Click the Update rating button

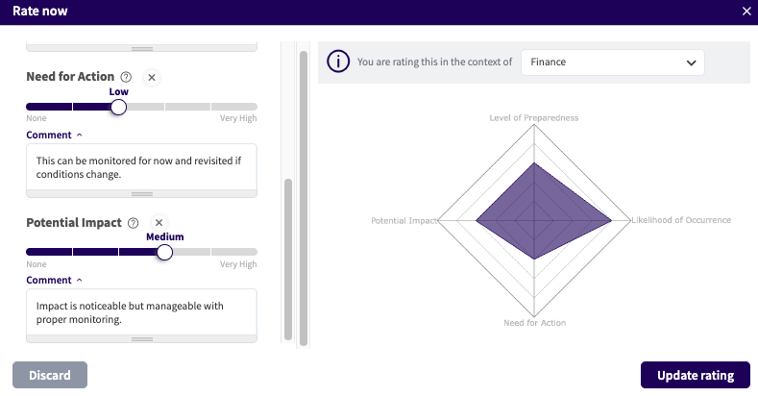click(695, 375)
